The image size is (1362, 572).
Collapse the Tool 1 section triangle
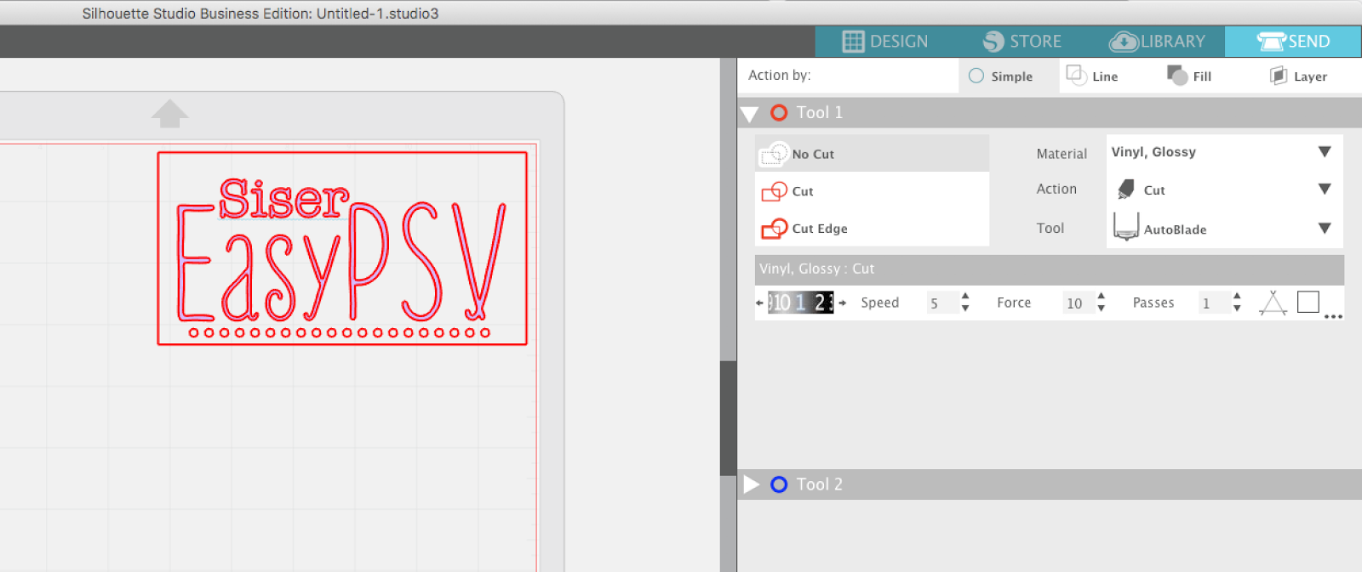750,114
